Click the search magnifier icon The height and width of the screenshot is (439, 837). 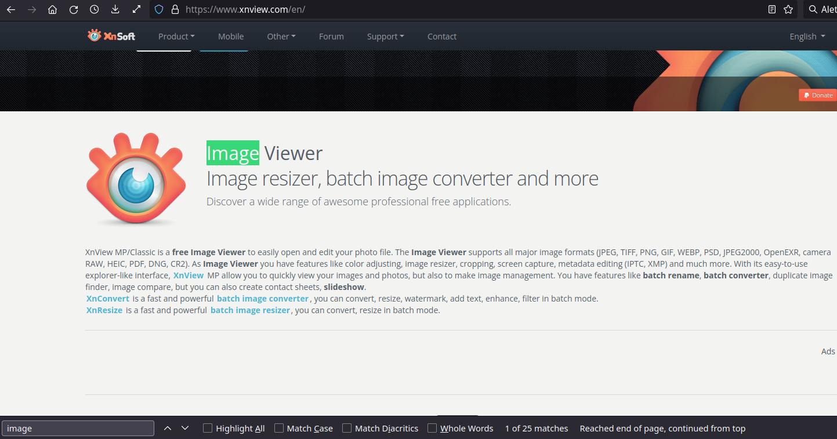tap(813, 9)
